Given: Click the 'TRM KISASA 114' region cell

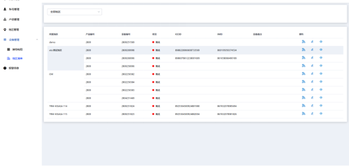Looking at the screenshot, I should (58, 106).
